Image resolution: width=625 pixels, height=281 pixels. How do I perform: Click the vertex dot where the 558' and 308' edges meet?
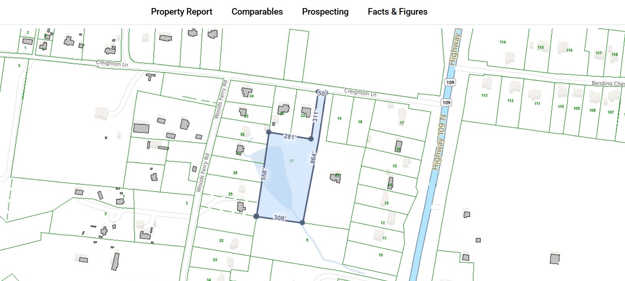[x=256, y=216]
